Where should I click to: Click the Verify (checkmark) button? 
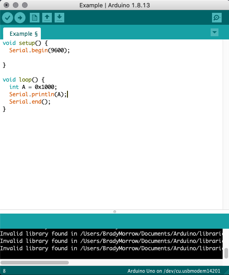(x=7, y=18)
